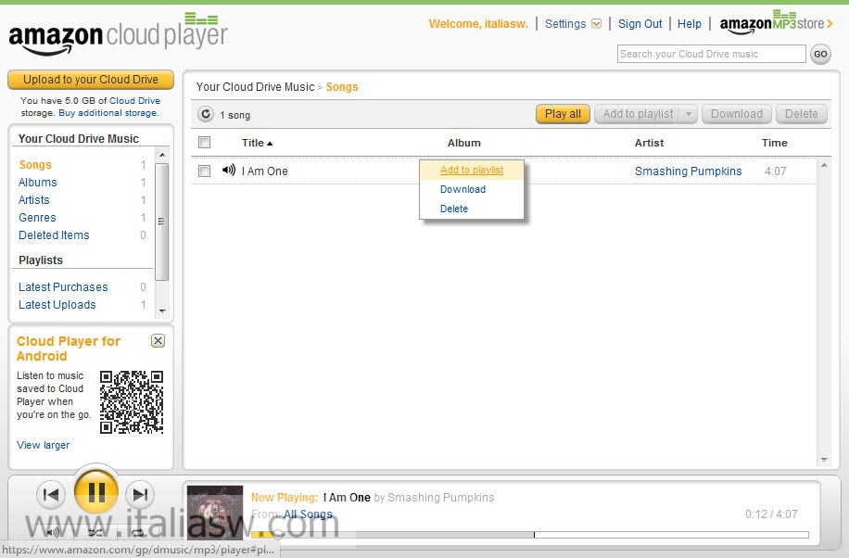
Task: Open the Settings link
Action: click(565, 24)
